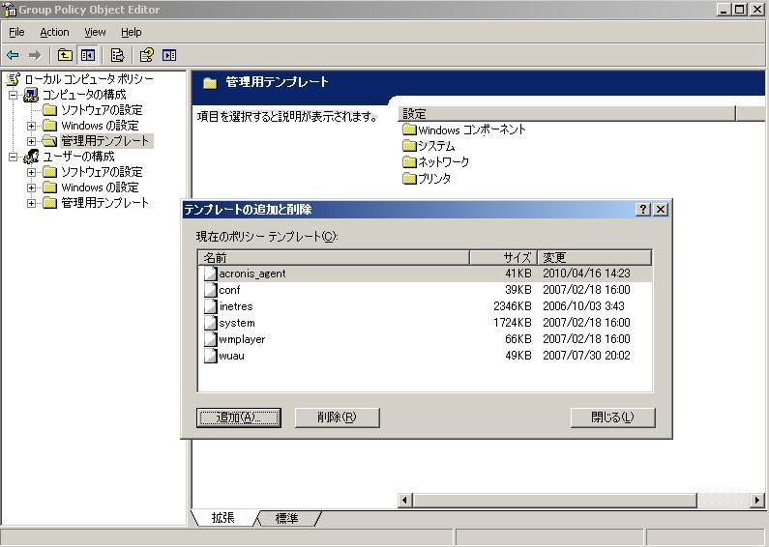
Task: Click the Back arrow toolbar icon
Action: click(13, 55)
